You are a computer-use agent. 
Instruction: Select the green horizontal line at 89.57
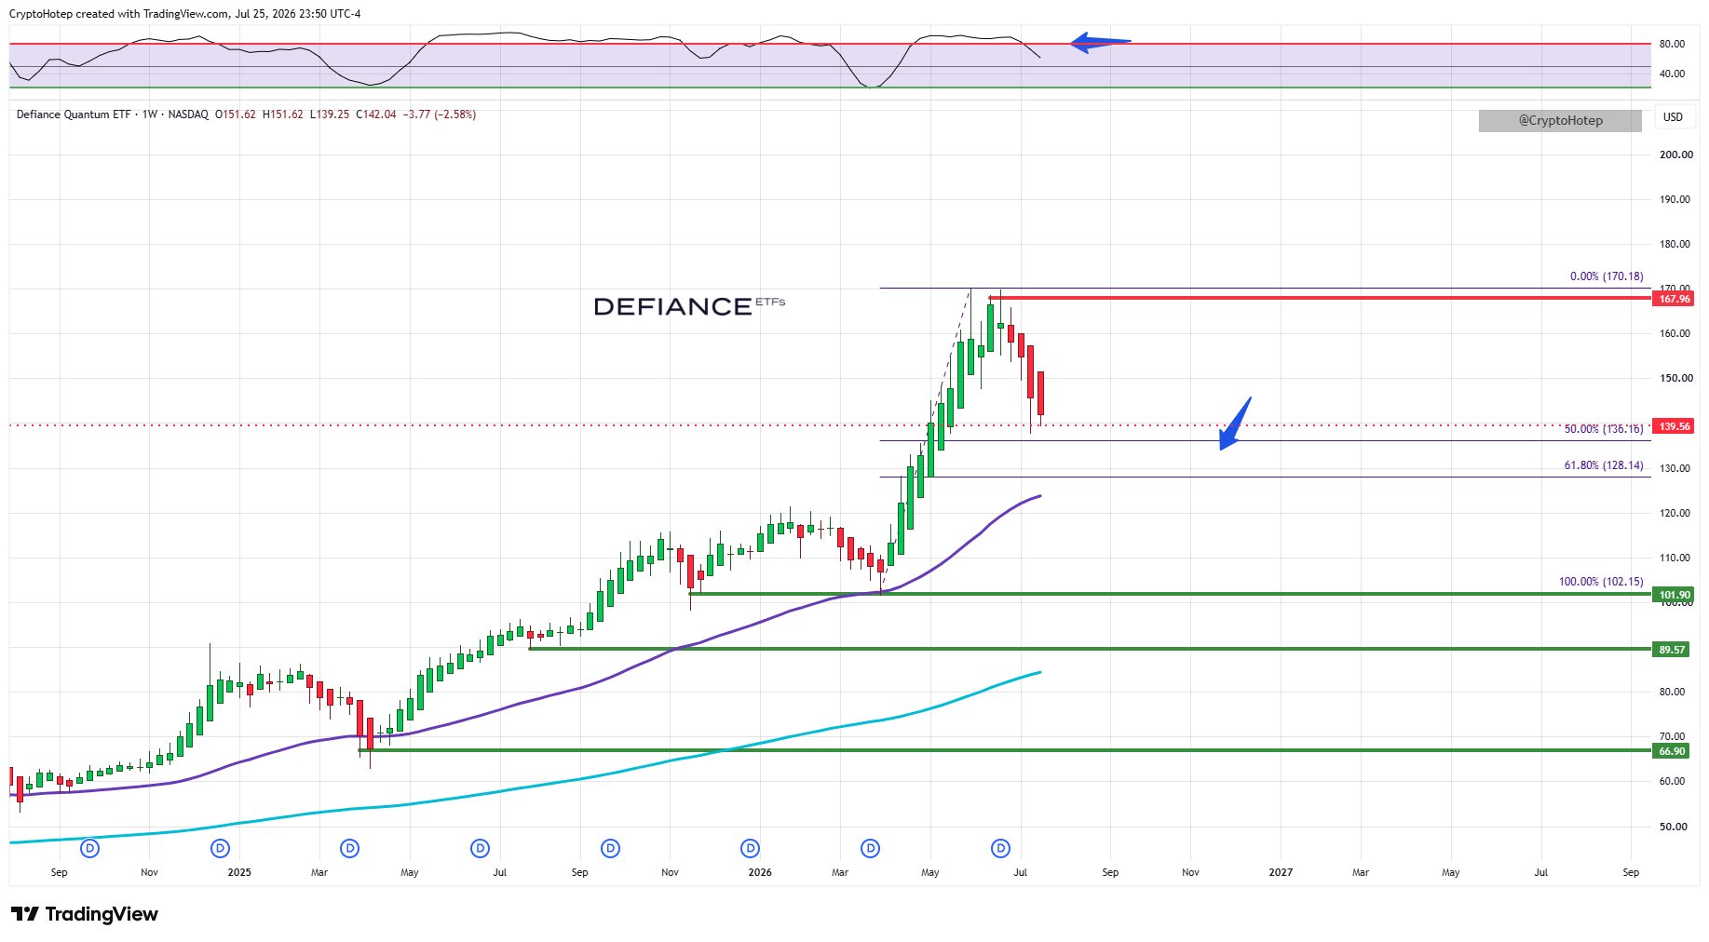click(1090, 649)
